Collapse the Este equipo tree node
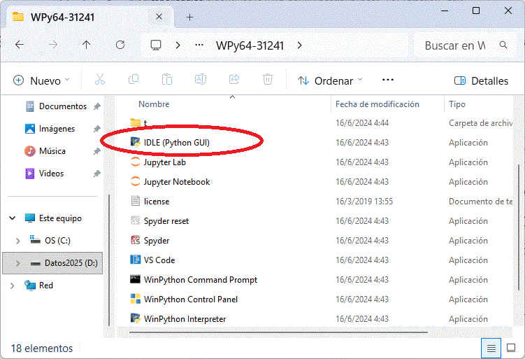This screenshot has width=525, height=359. pos(13,218)
